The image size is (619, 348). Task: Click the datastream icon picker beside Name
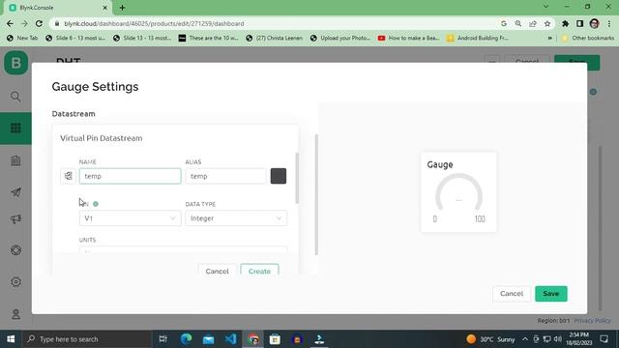click(68, 176)
